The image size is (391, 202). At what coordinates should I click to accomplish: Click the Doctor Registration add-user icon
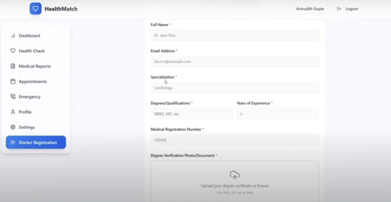(13, 142)
